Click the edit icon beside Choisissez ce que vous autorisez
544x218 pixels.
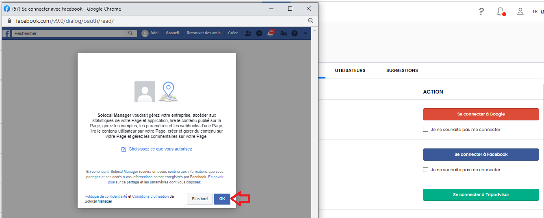124,149
